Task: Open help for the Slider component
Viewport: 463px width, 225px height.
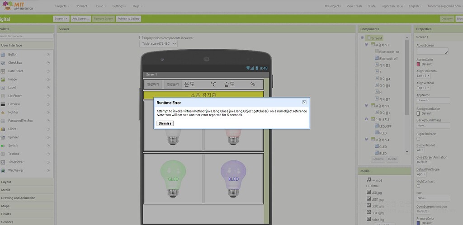Action: click(48, 129)
